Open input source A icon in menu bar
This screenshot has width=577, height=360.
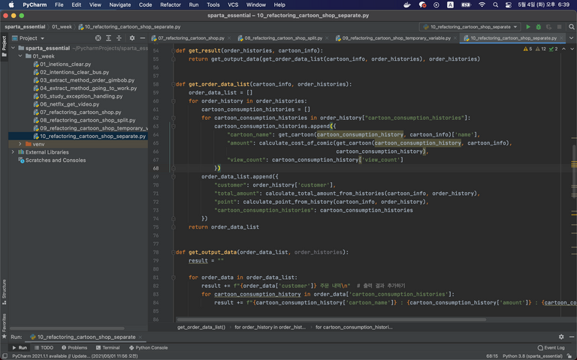pyautogui.click(x=450, y=4)
